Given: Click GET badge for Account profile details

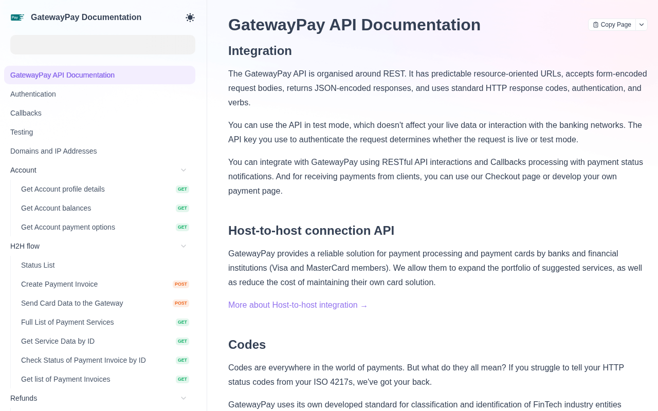Looking at the screenshot, I should click(x=182, y=189).
